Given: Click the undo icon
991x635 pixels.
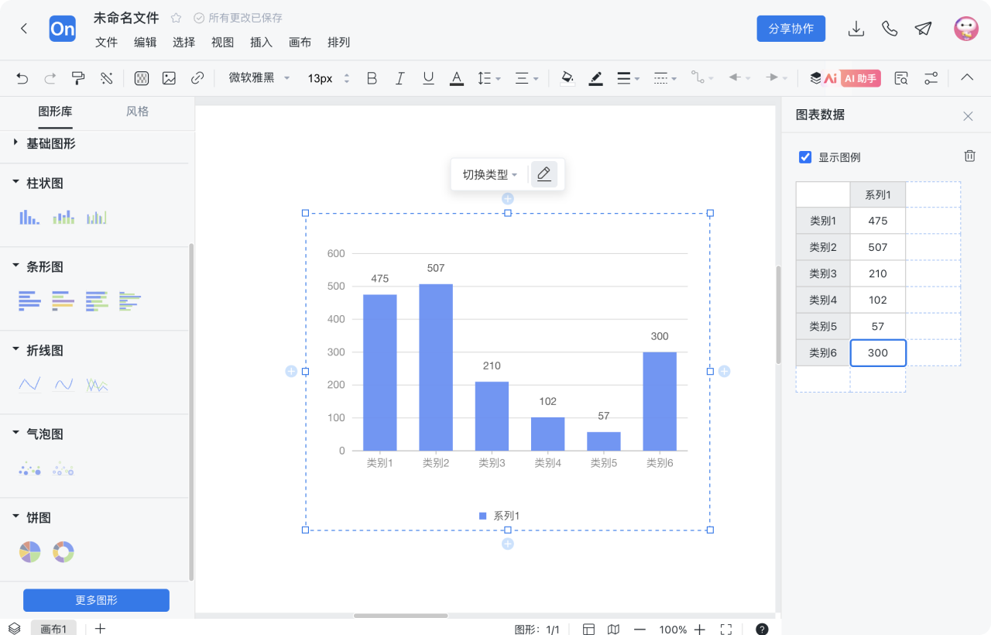Looking at the screenshot, I should click(x=21, y=77).
